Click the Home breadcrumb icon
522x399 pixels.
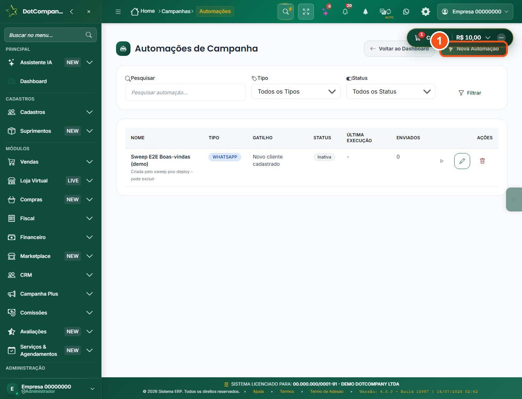pos(135,12)
